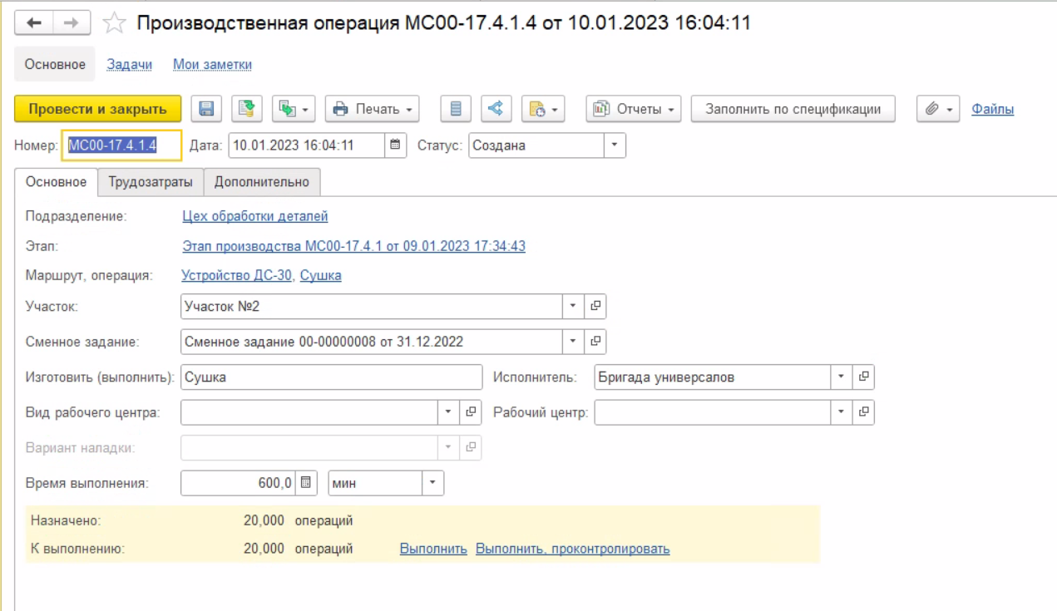1057x611 pixels.
Task: Follow the Цех обработки деталей link
Action: 254,216
